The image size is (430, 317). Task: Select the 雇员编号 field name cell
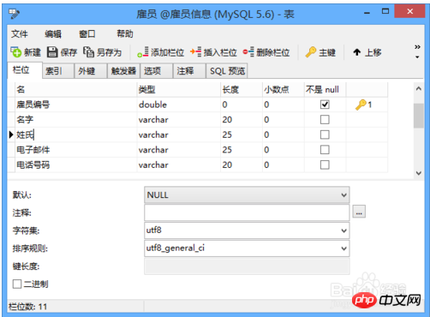coord(75,105)
